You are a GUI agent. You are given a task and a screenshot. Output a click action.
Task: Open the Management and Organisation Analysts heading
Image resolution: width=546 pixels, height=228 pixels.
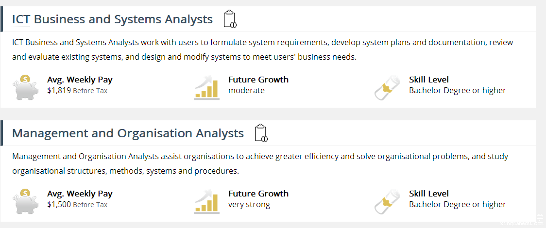coord(128,133)
